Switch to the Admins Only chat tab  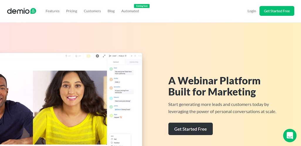point(134,62)
